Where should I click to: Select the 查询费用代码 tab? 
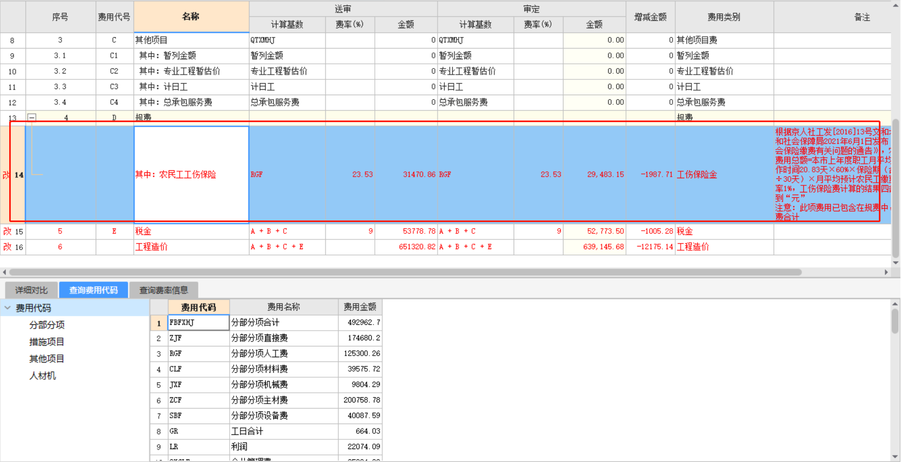point(93,290)
